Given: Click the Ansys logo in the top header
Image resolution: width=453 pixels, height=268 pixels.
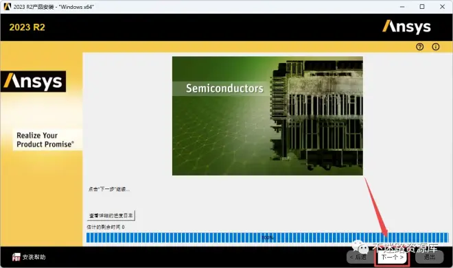Looking at the screenshot, I should (406, 27).
